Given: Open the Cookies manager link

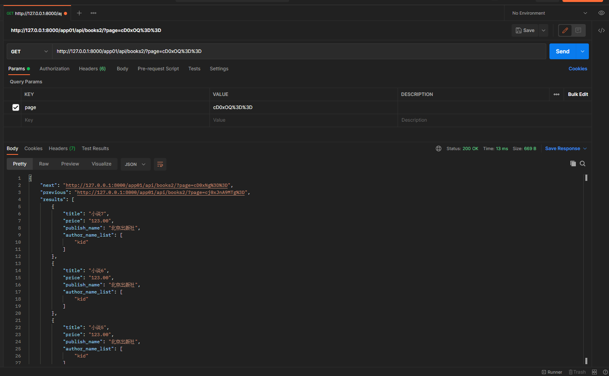Looking at the screenshot, I should 578,69.
